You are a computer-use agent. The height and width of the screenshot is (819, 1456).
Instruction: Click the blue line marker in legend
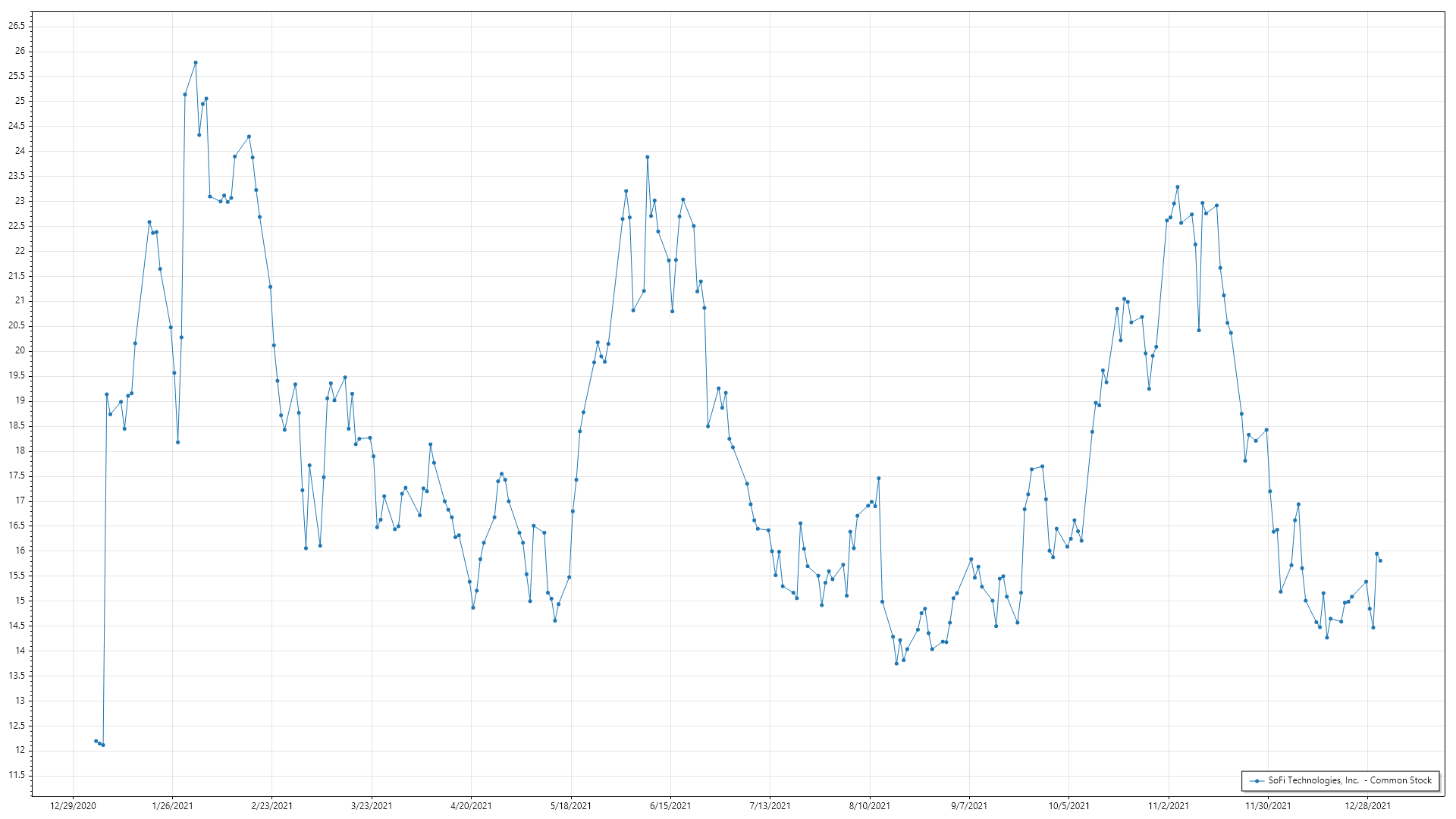(x=1257, y=781)
